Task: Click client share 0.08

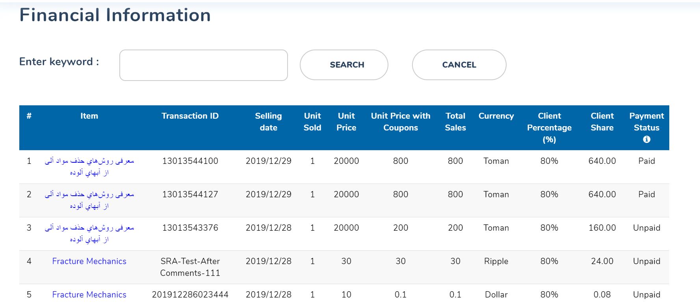Action: point(602,295)
